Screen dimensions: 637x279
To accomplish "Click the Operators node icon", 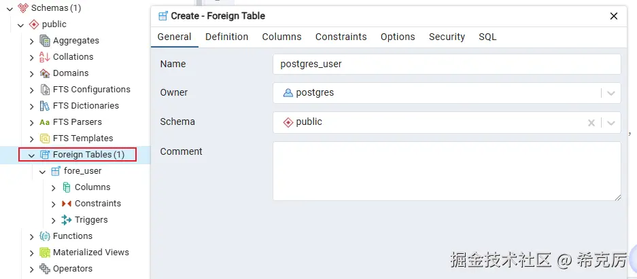I will [x=45, y=268].
